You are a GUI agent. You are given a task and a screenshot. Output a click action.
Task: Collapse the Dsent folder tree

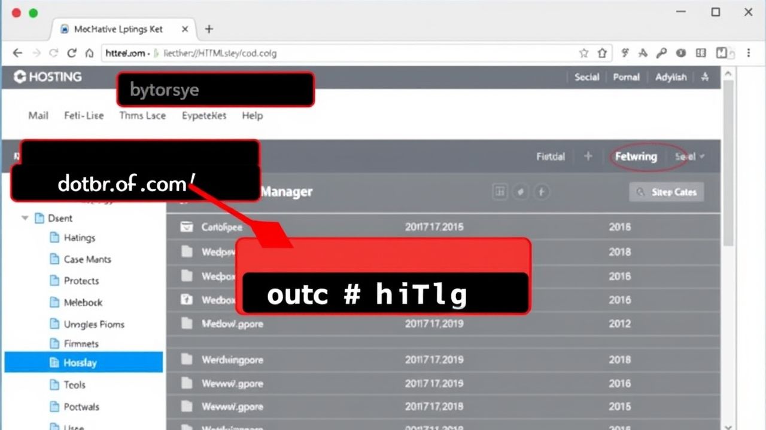24,219
